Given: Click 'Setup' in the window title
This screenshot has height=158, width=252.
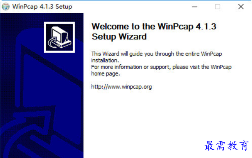Looking at the screenshot, I should (x=64, y=7).
